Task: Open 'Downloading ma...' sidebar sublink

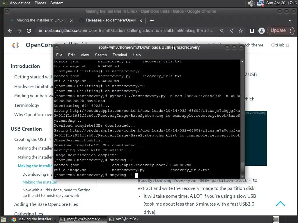Action: (x=38, y=174)
